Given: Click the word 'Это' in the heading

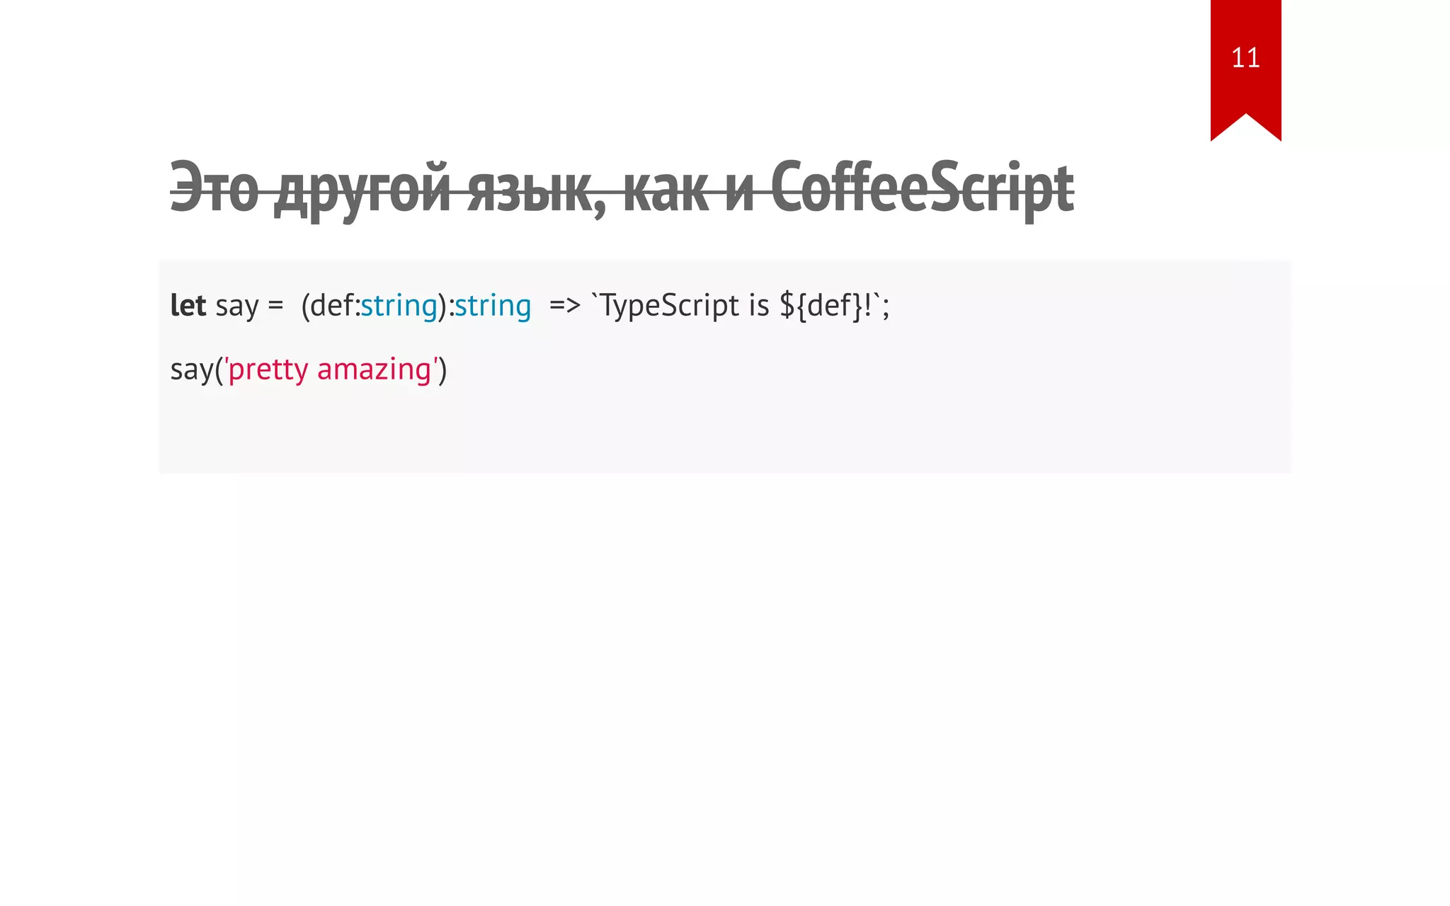Looking at the screenshot, I should (215, 189).
